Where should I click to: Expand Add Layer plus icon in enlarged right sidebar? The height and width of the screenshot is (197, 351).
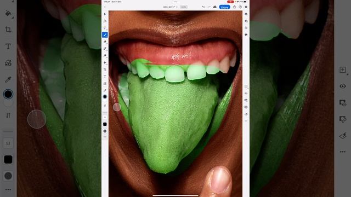coord(343,70)
